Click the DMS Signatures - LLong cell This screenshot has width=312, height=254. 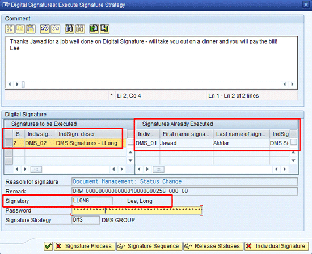(x=91, y=143)
